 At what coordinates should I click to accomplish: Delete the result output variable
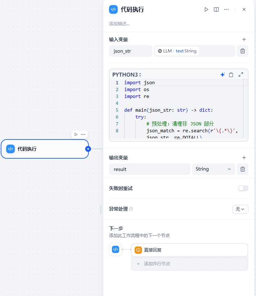[243, 169]
